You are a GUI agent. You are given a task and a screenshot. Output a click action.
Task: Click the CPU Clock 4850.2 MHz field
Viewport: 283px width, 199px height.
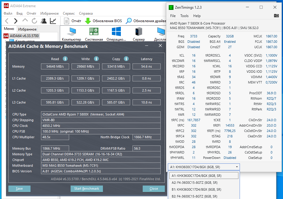point(101,126)
